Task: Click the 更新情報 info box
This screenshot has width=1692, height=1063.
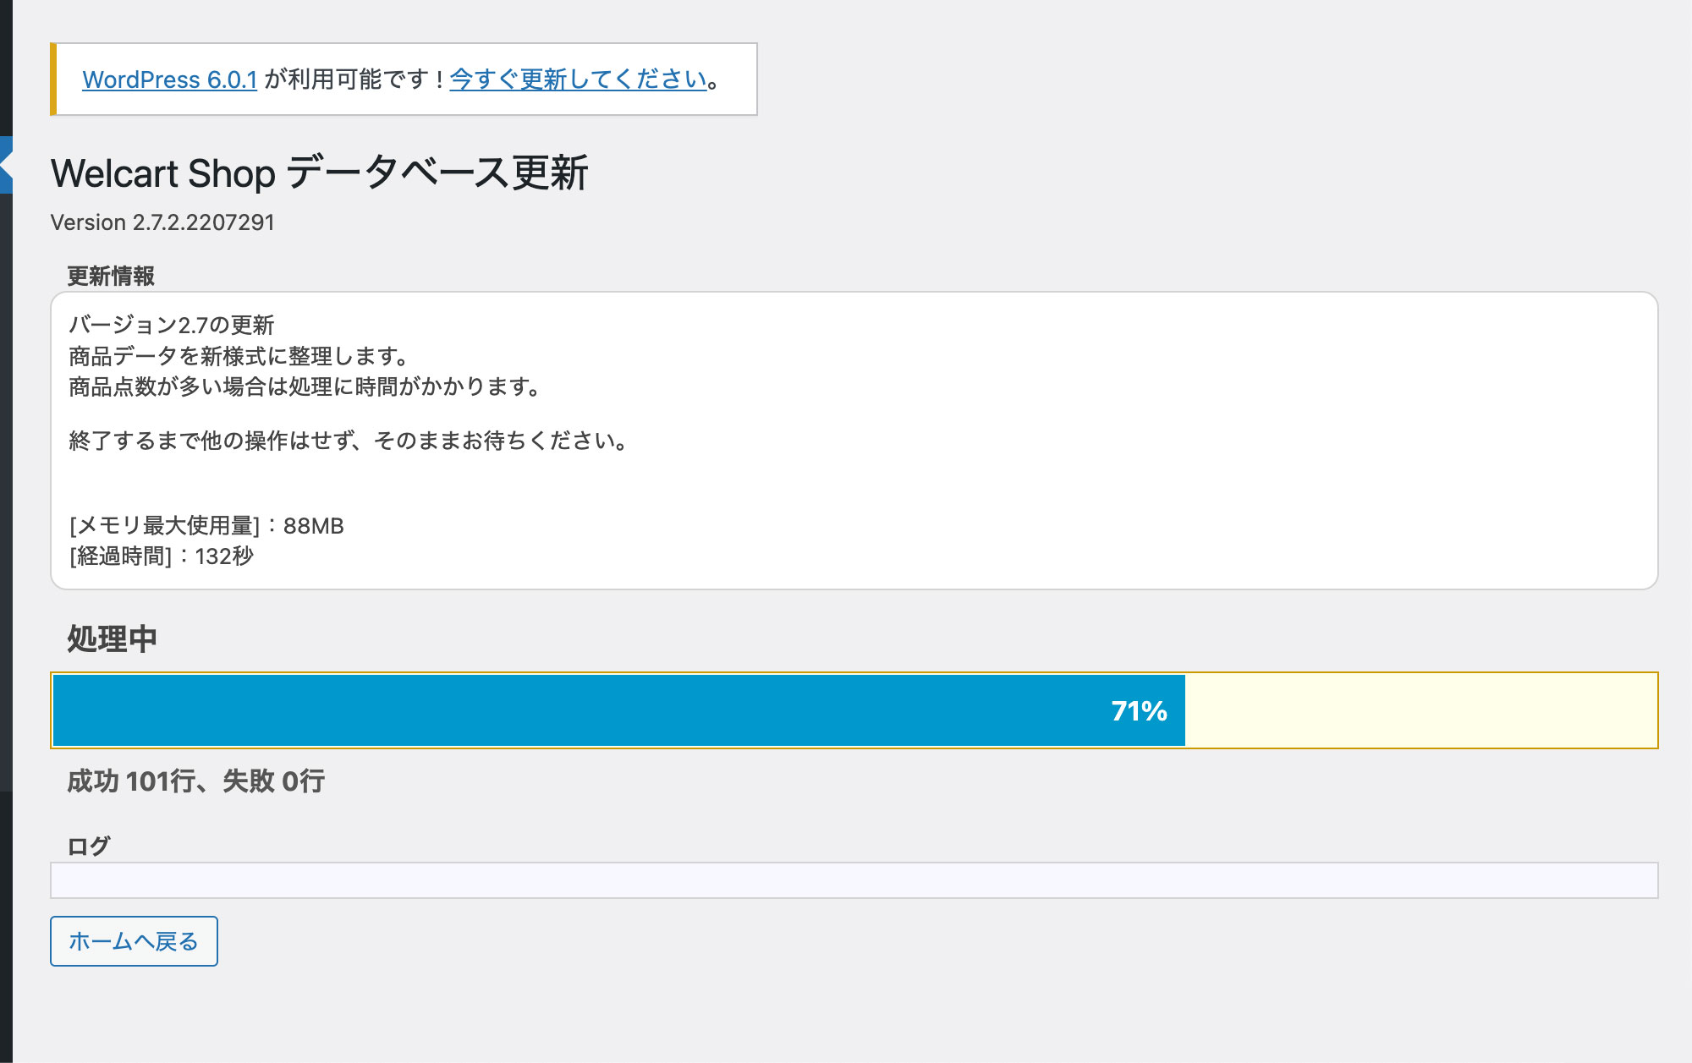Action: [854, 441]
